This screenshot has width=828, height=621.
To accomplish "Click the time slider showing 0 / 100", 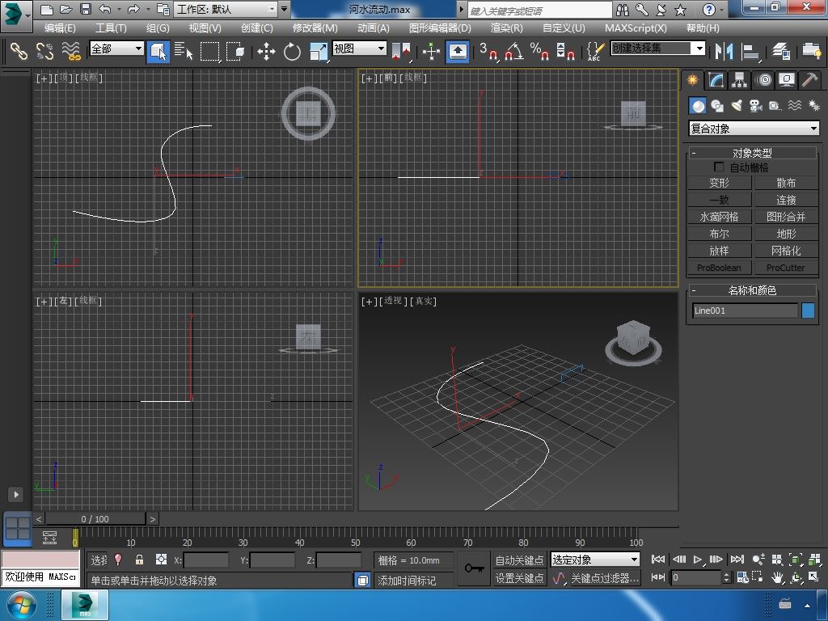I will 95,519.
